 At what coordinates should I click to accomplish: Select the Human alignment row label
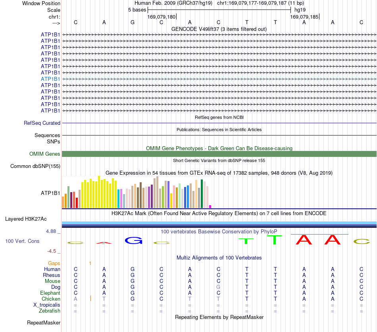[52, 269]
